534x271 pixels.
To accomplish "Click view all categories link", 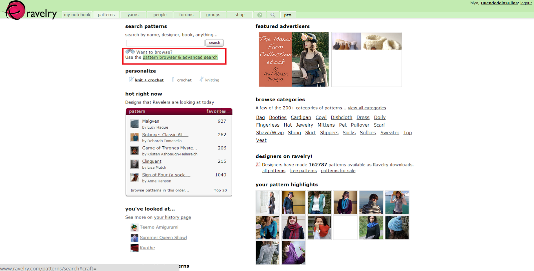I will click(367, 108).
